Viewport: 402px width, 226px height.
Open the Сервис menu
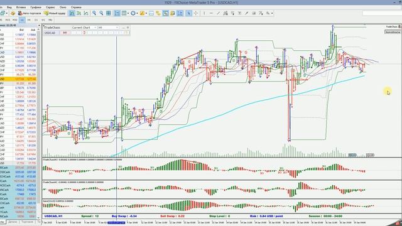pos(50,7)
